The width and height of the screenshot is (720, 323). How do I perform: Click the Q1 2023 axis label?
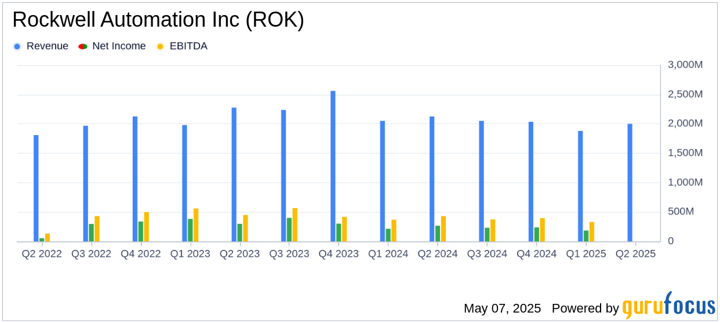[x=190, y=254]
